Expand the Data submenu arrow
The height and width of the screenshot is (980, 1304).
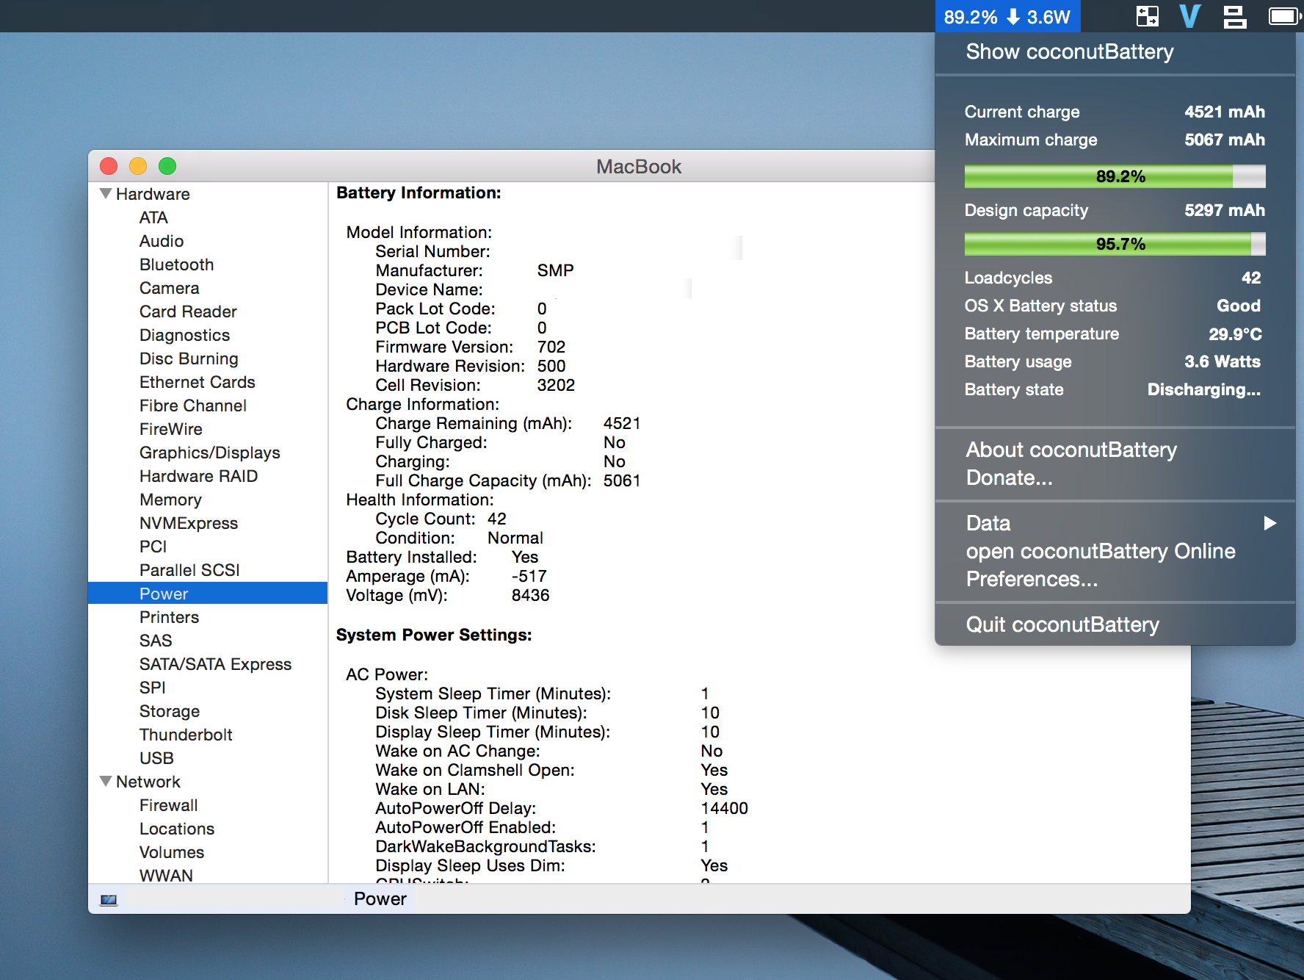point(1270,523)
